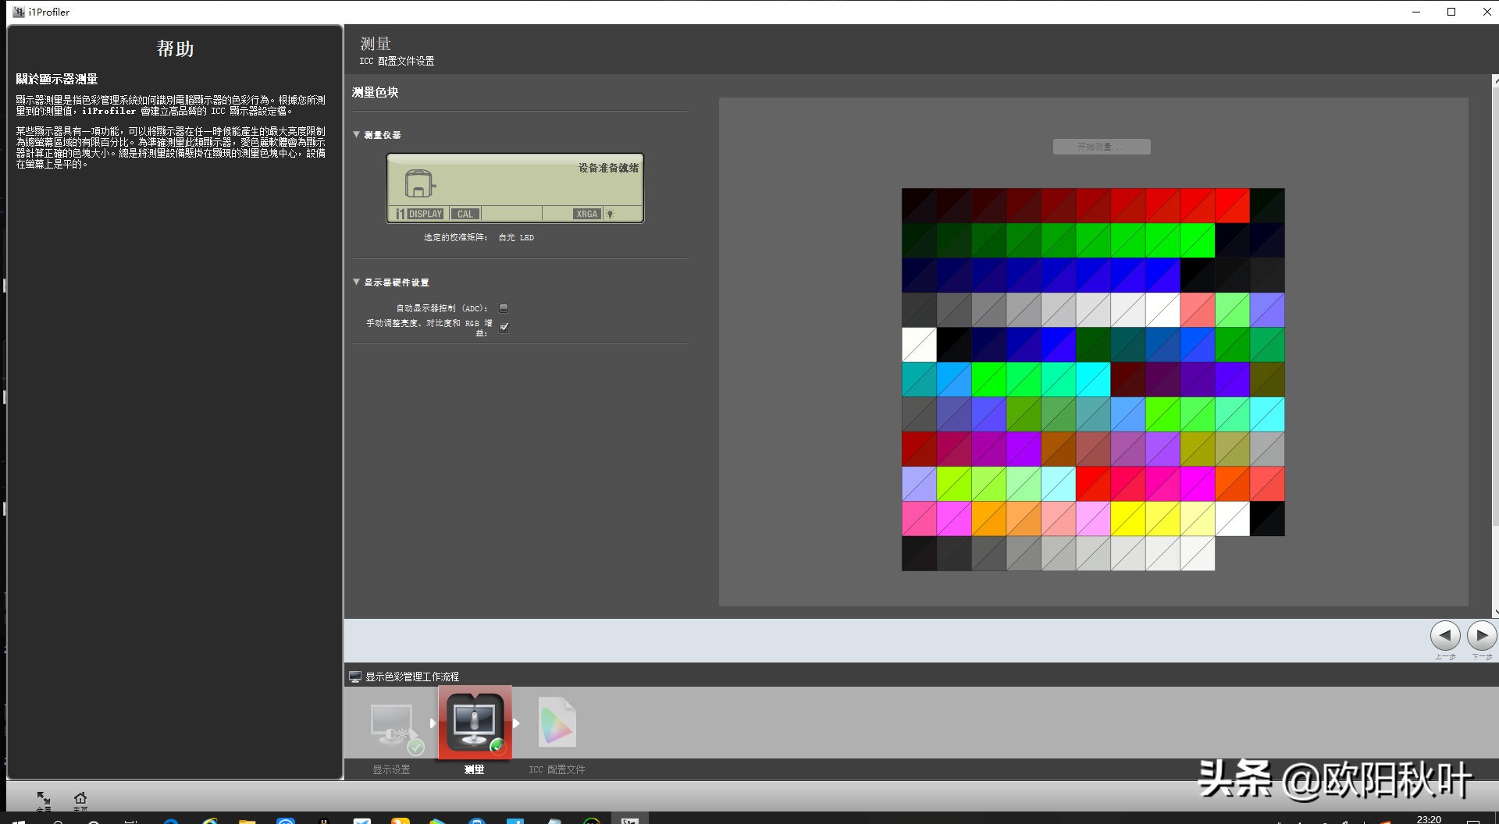The height and width of the screenshot is (824, 1499).
Task: Click the XRGA indicator on device panel
Action: click(x=586, y=214)
